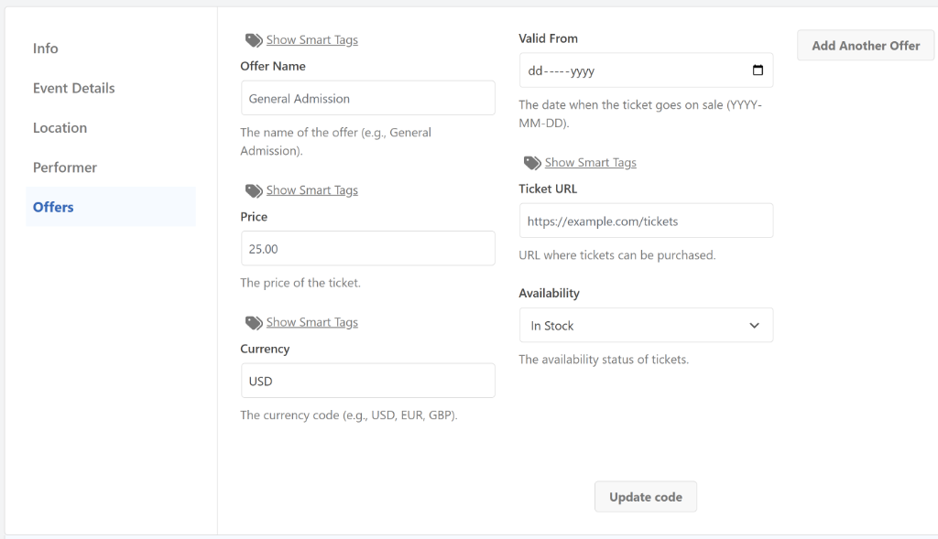
Task: Open the Info tab in sidebar
Action: click(46, 49)
